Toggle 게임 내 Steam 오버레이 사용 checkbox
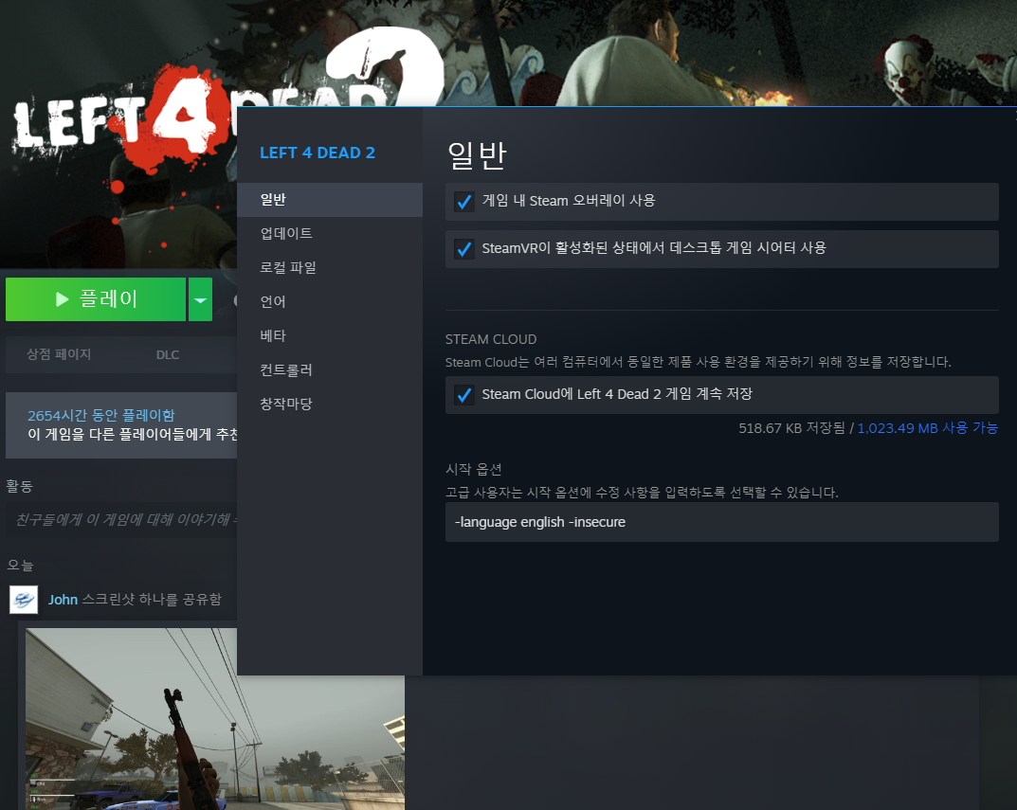The height and width of the screenshot is (810, 1017). point(463,202)
